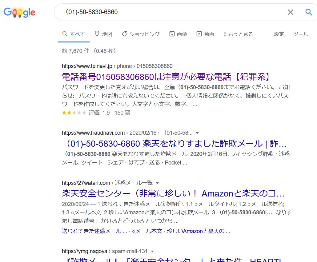Click the ymg.nagoya URL breadcrumb

pyautogui.click(x=105, y=251)
